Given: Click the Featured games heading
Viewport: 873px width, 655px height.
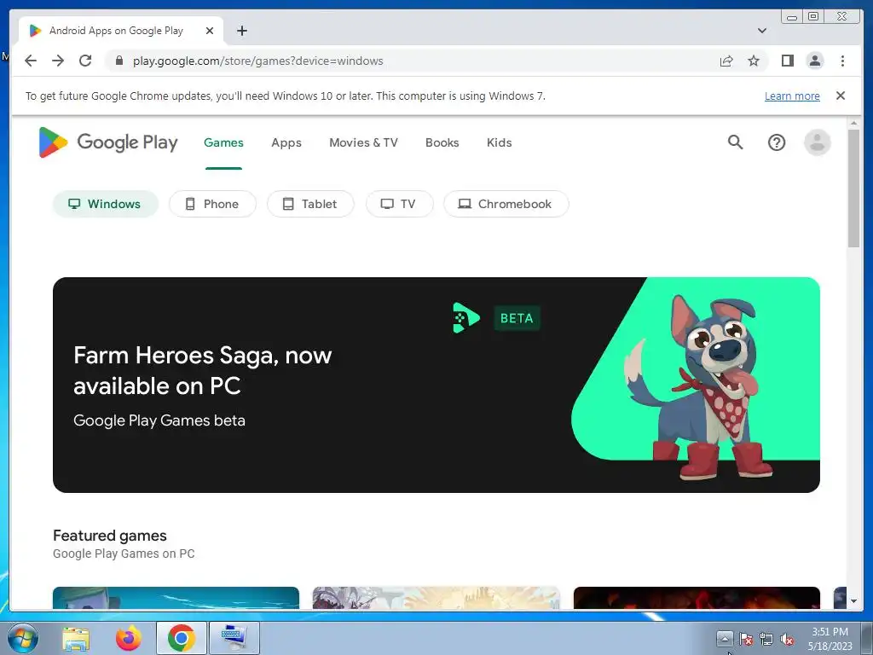Looking at the screenshot, I should click(110, 536).
